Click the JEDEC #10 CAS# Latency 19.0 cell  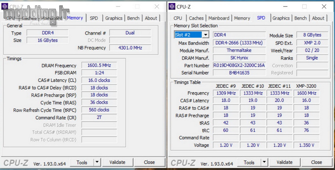tap(253, 101)
